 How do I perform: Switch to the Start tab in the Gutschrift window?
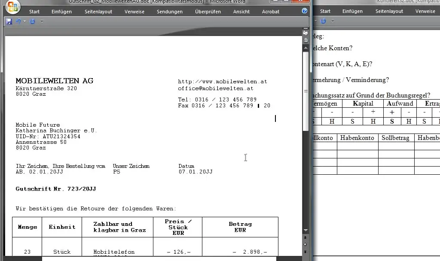[34, 12]
